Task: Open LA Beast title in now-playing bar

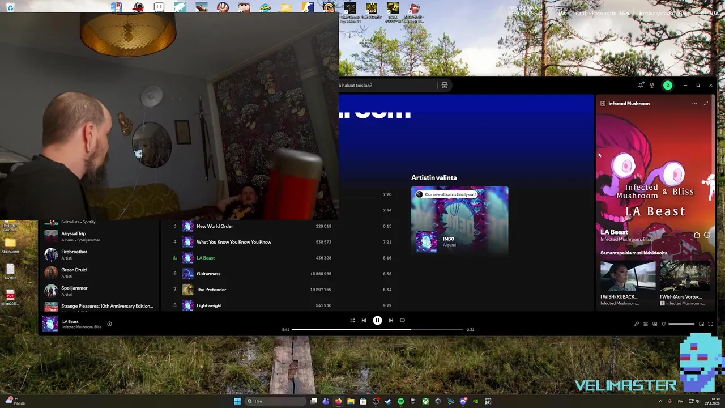Action: [70, 321]
